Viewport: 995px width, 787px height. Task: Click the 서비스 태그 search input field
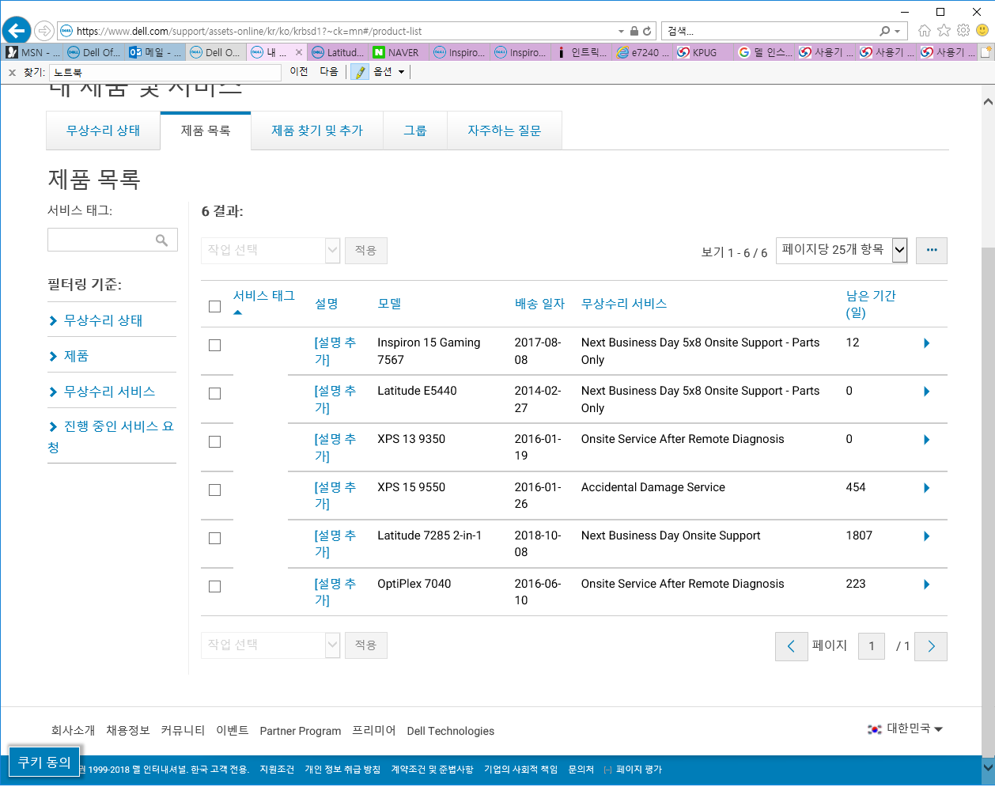coord(112,240)
